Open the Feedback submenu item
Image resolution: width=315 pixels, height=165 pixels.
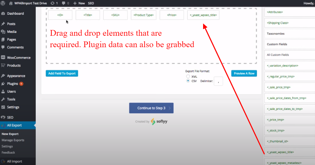8,152
